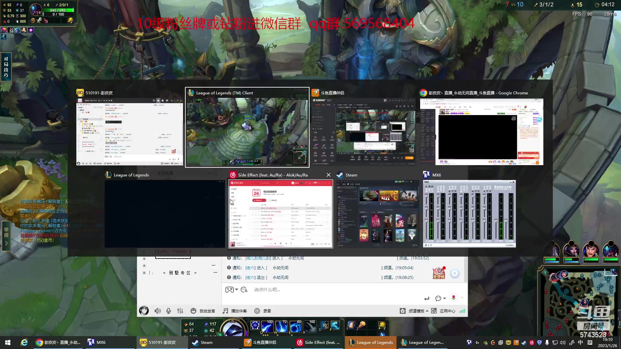Send a flower with the tulip icon
The image size is (621, 349).
tap(453, 298)
